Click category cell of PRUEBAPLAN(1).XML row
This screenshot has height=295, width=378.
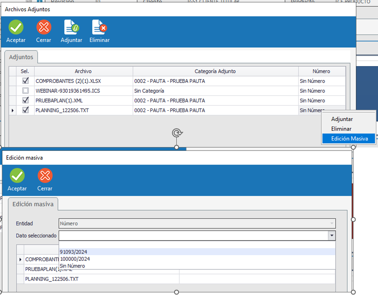tap(216, 101)
